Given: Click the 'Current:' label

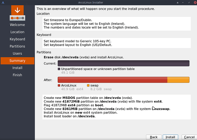Looking at the screenshot, I should tap(50, 63).
